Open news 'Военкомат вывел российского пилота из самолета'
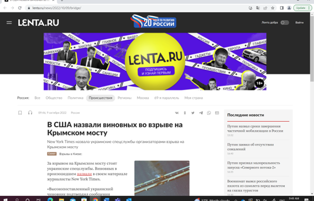The image size is (314, 201). (256, 186)
